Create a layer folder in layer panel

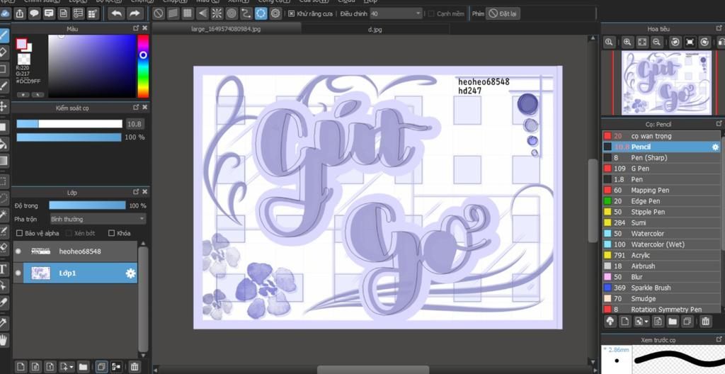(83, 367)
